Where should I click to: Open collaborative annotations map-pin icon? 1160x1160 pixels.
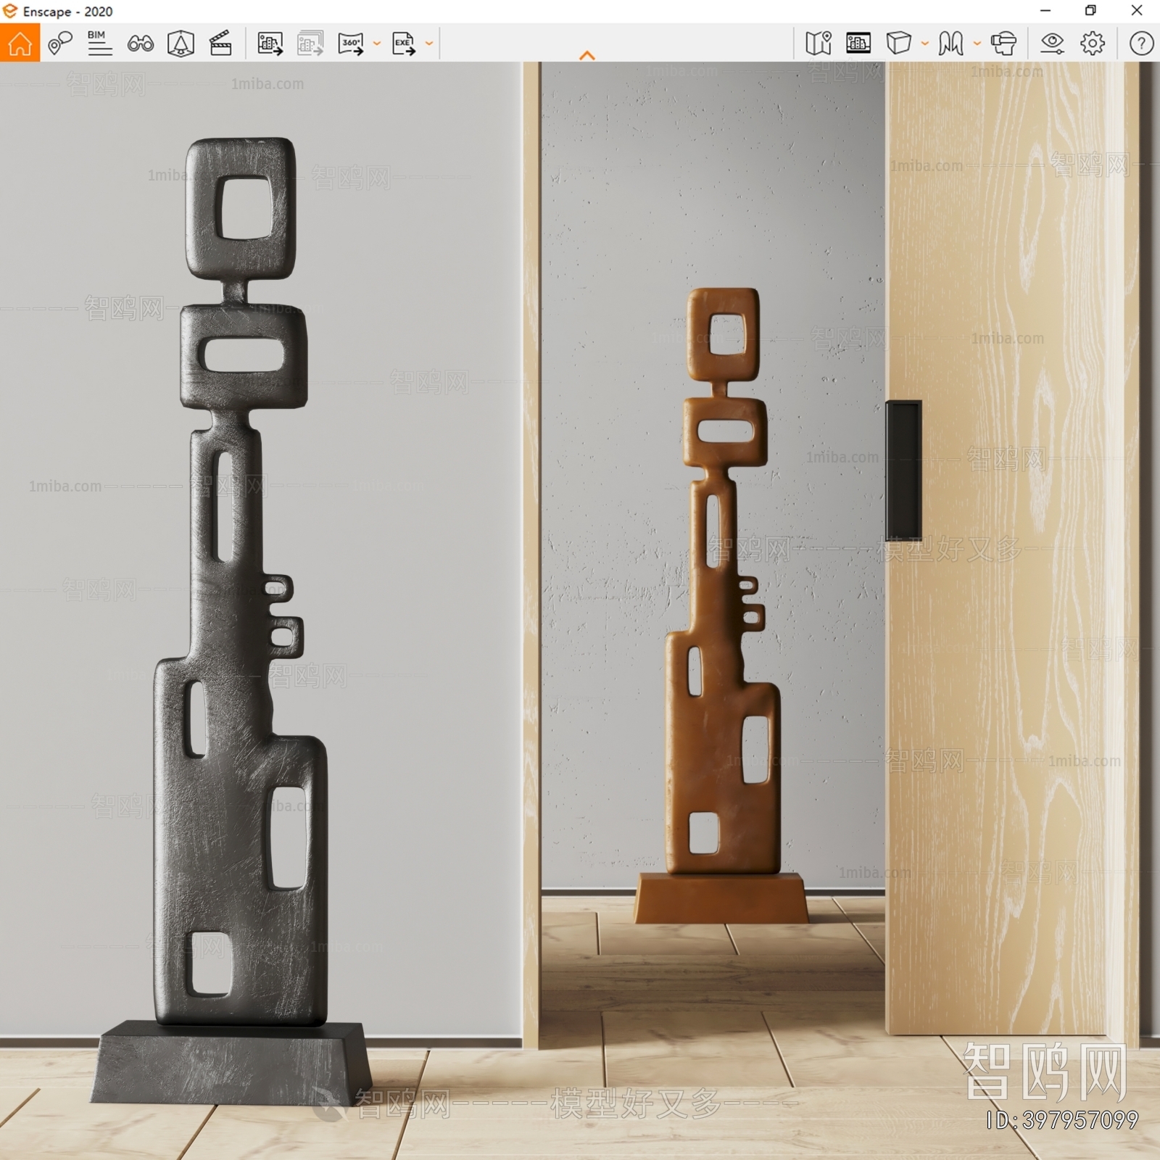60,43
